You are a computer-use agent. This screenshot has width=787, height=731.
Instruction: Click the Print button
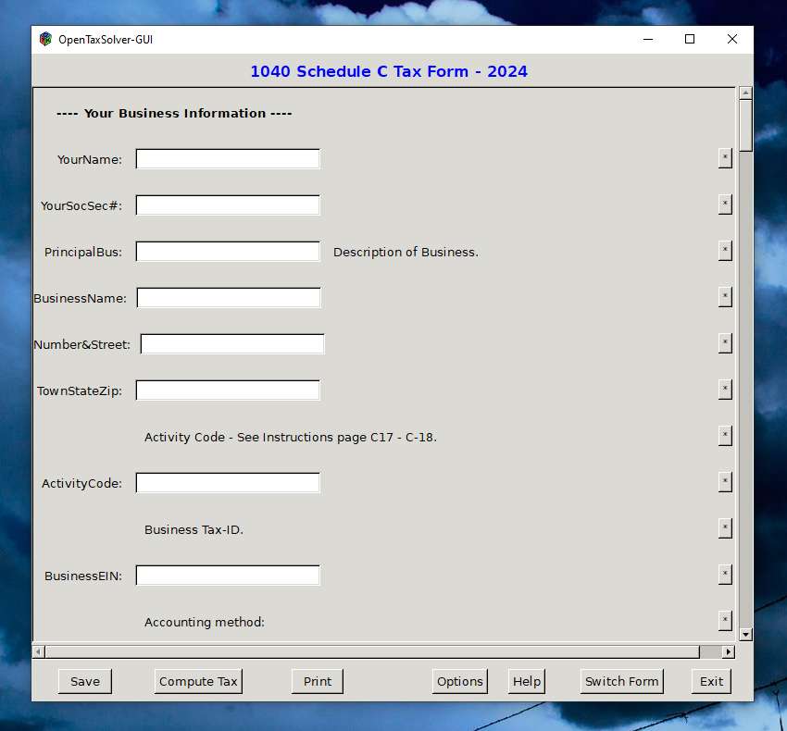coord(317,681)
